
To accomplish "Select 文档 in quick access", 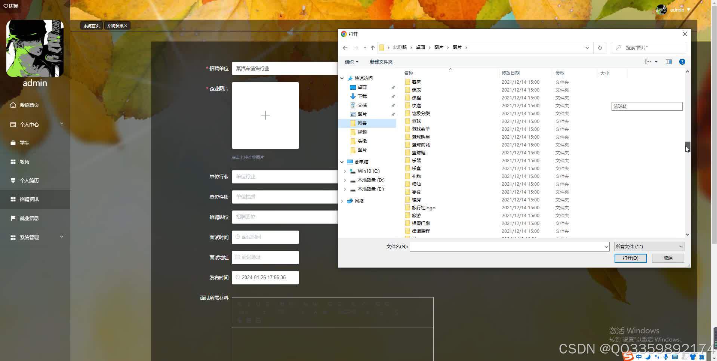I will coord(362,105).
